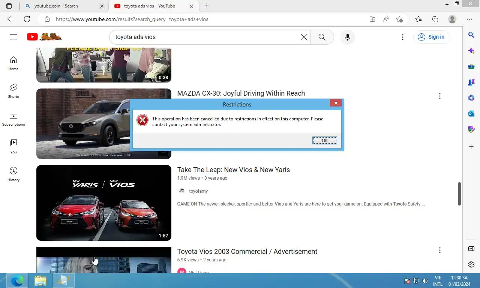Click the magnifier search button
The image size is (480, 288).
click(x=322, y=37)
